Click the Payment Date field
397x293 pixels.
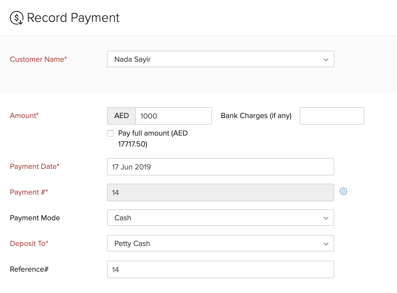click(220, 167)
